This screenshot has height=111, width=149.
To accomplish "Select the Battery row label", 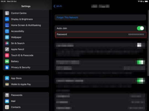I will [15, 61].
